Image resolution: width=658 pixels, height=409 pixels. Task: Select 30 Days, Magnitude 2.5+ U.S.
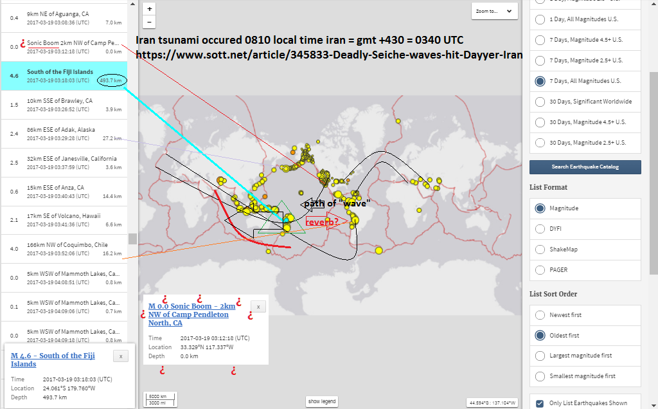click(585, 143)
